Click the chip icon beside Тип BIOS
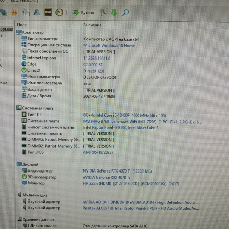The image size is (229, 229). [24, 152]
